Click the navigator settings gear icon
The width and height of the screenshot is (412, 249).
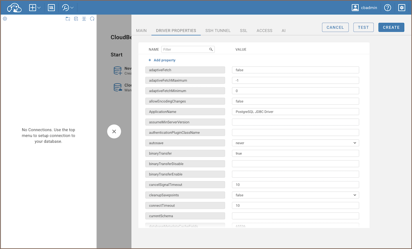(5, 19)
